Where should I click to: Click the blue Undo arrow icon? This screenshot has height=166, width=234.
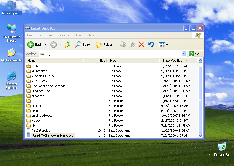pos(151,45)
